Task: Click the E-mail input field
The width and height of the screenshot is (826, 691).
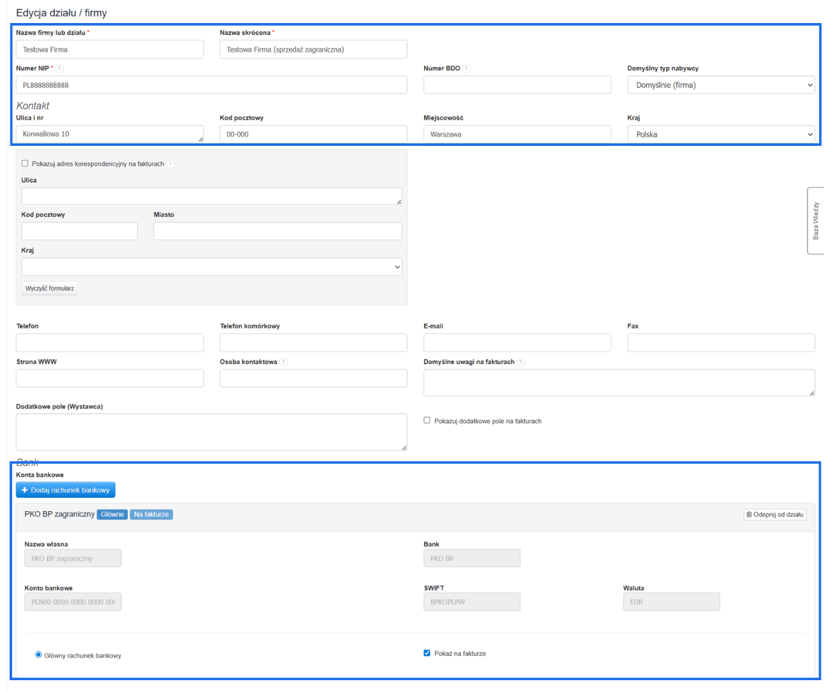Action: click(517, 343)
